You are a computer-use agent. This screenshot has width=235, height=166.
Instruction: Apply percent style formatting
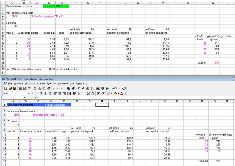[79, 93]
